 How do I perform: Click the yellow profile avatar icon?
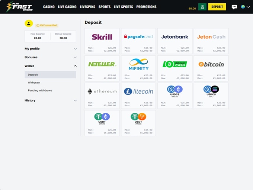click(x=29, y=23)
